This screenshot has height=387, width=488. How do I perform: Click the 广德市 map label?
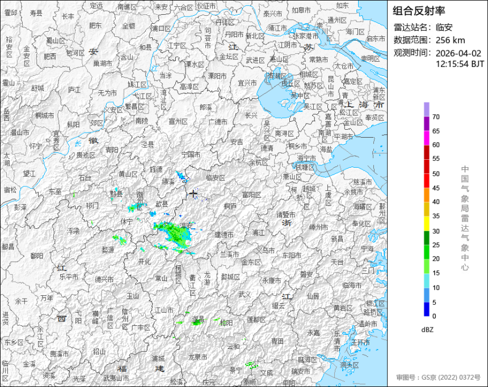click(218, 122)
